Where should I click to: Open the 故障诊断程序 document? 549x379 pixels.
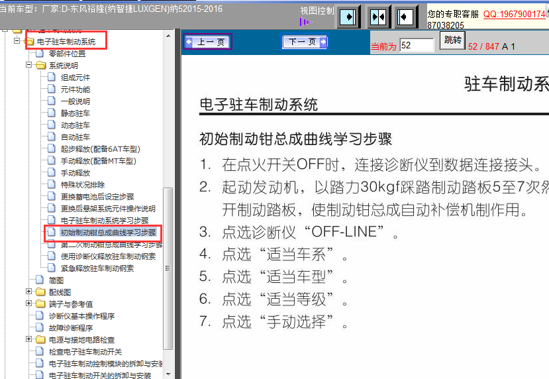pos(70,327)
